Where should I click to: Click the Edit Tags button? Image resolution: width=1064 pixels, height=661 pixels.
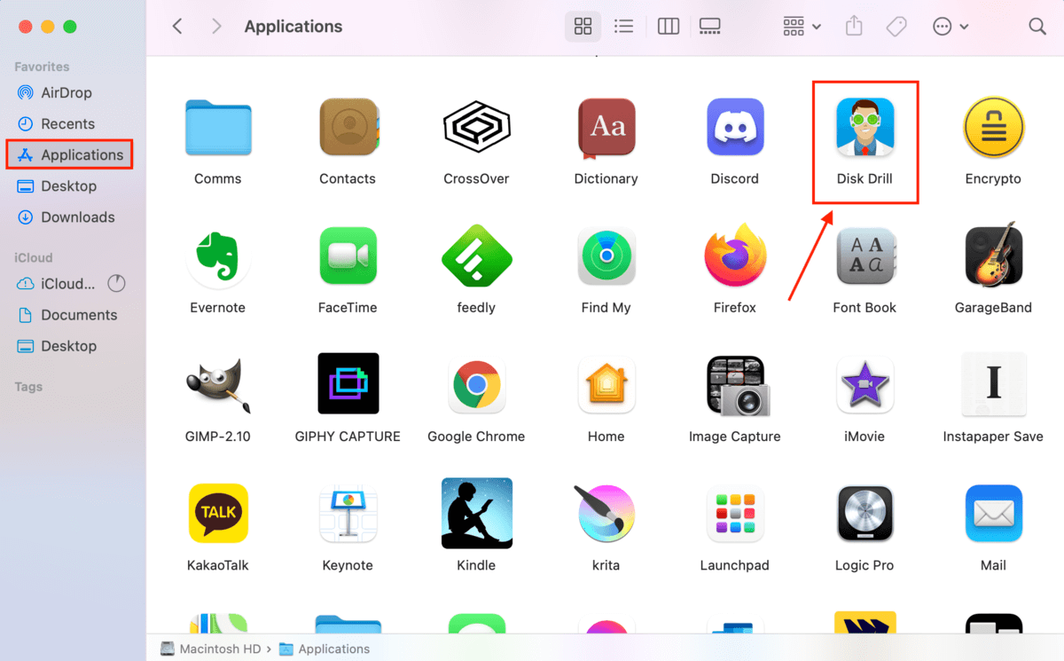(896, 27)
